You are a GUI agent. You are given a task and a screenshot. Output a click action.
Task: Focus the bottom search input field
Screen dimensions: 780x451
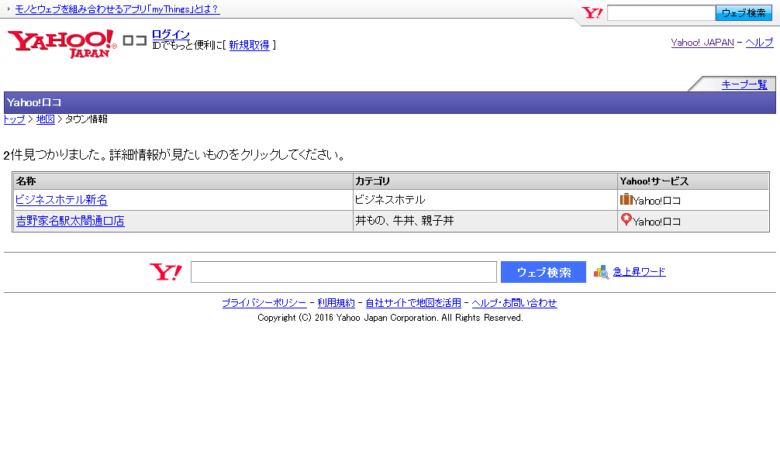[343, 272]
